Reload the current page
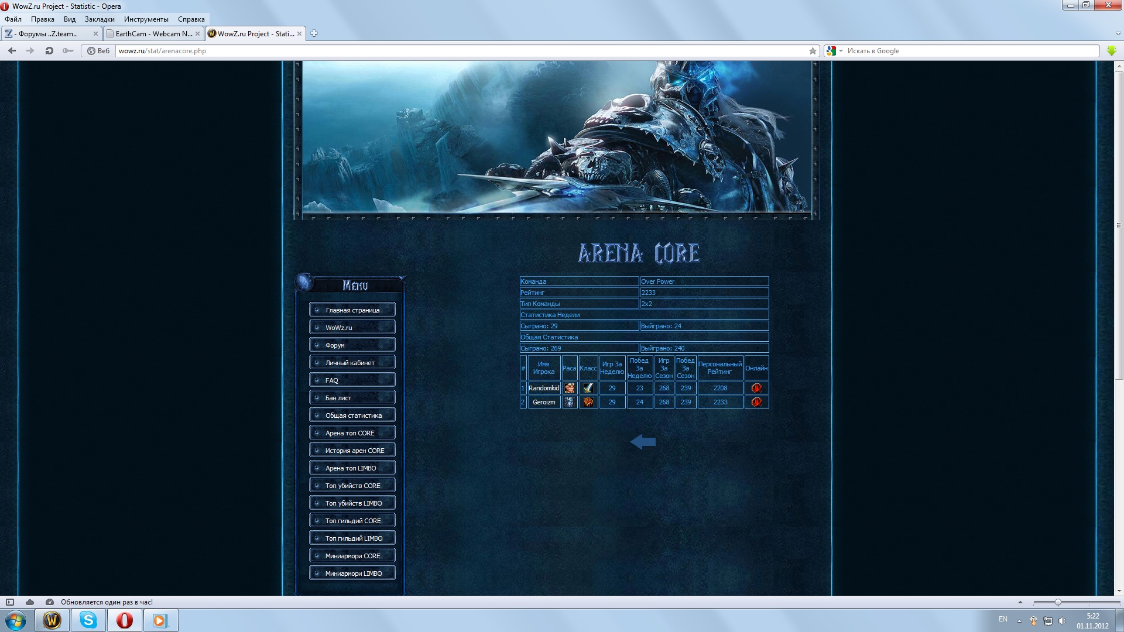The width and height of the screenshot is (1124, 632). tap(49, 51)
